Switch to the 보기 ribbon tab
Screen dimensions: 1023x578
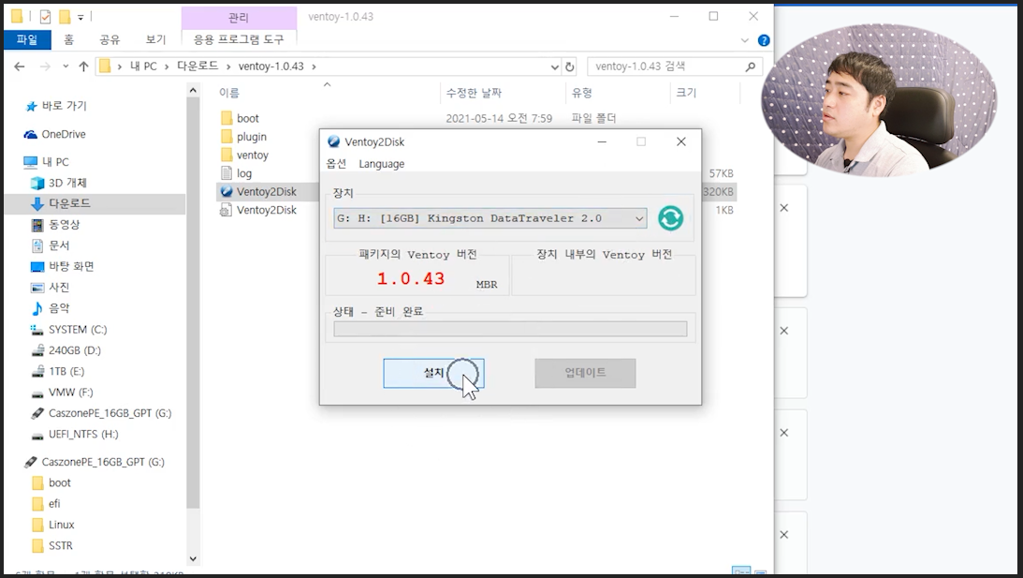tap(155, 39)
